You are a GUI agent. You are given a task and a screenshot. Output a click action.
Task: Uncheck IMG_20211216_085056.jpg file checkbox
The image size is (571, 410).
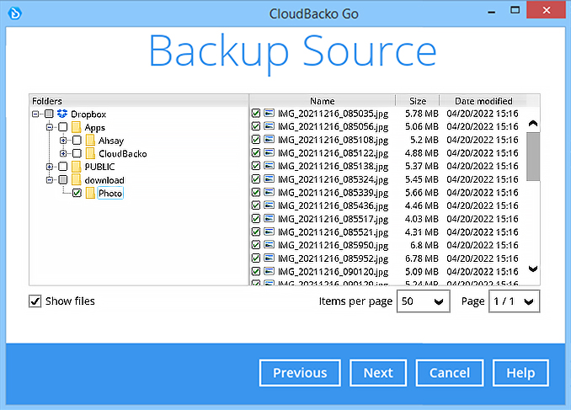click(256, 126)
